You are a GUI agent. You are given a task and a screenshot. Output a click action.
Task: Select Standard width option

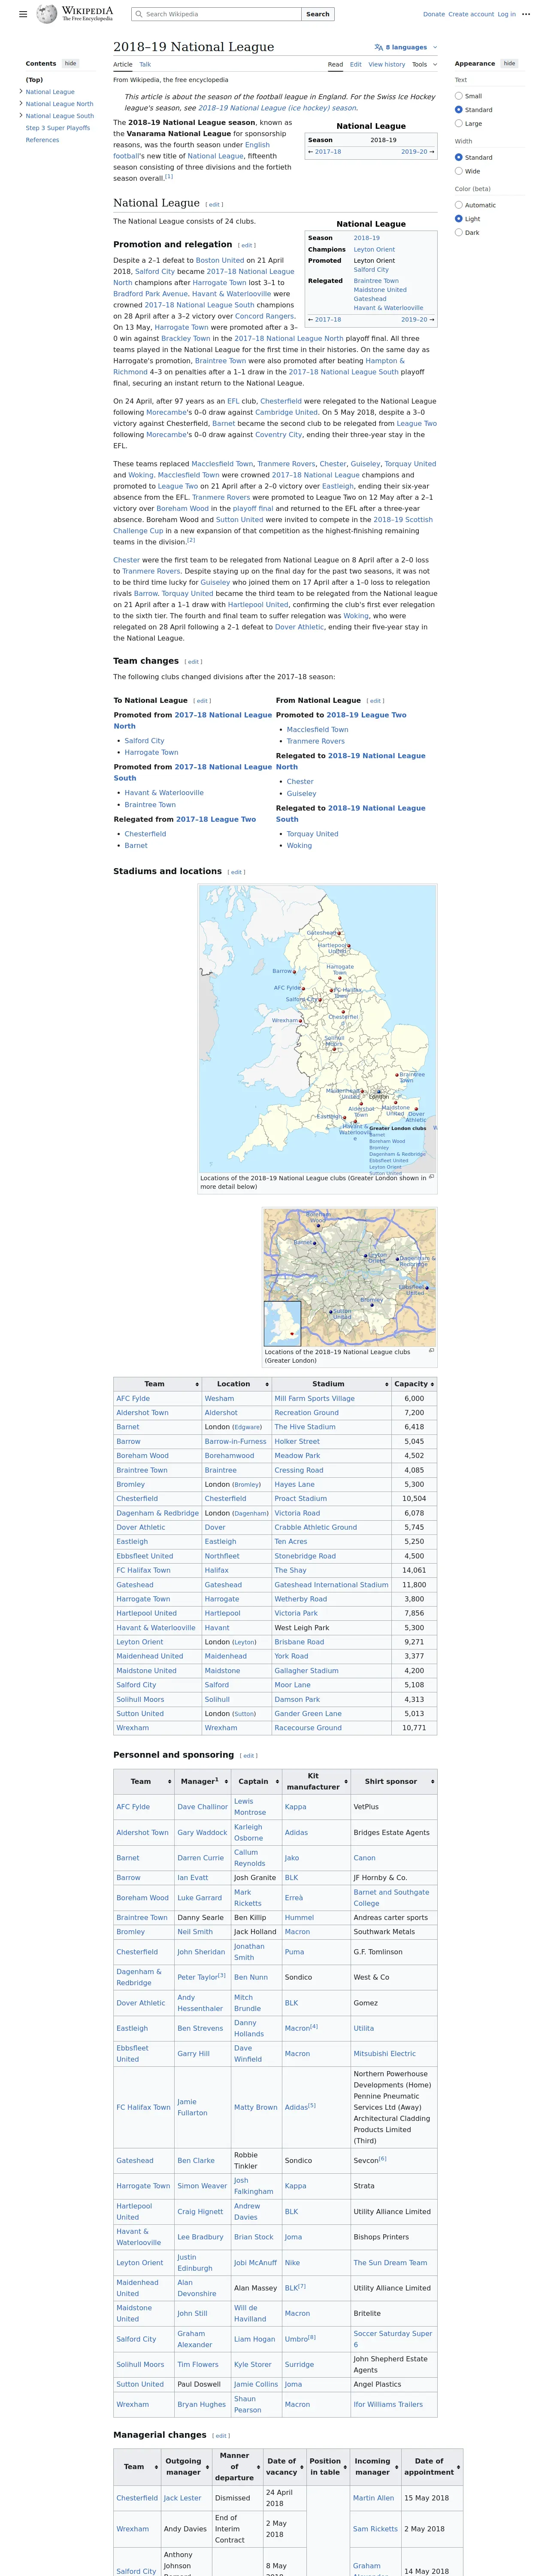pos(459,157)
